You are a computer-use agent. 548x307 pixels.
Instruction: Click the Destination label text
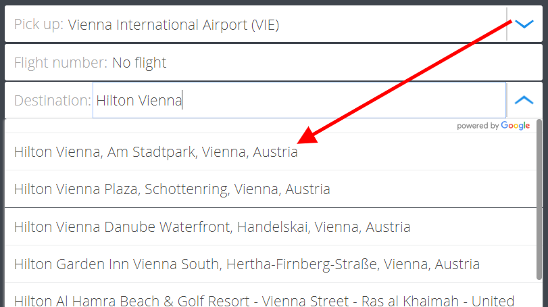[x=53, y=100]
